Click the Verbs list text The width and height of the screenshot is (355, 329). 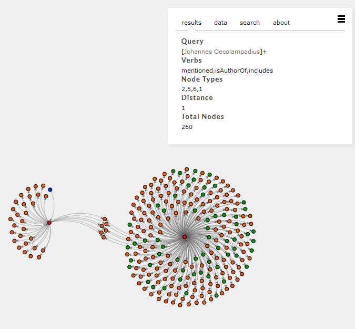227,71
